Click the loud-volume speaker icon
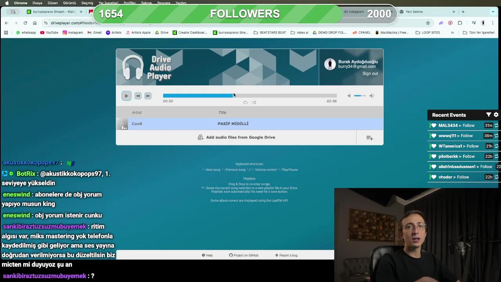The height and width of the screenshot is (282, 501). click(x=371, y=96)
